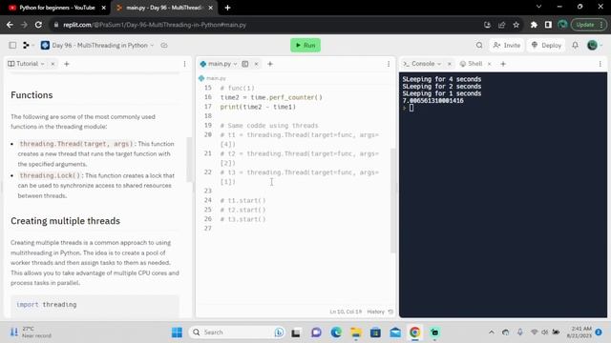Open the editor pane options menu
The width and height of the screenshot is (611, 343).
click(x=389, y=64)
